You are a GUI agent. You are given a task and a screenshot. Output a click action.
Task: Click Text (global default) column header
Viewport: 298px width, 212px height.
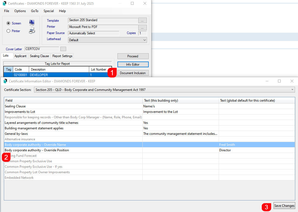point(257,101)
